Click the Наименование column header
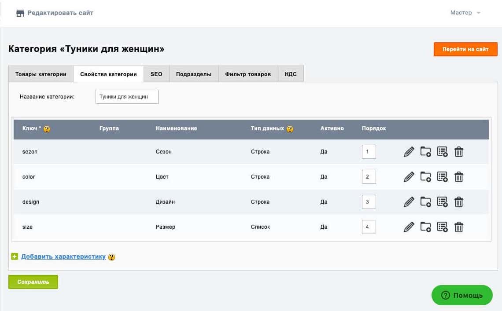This screenshot has height=311, width=502. click(177, 128)
